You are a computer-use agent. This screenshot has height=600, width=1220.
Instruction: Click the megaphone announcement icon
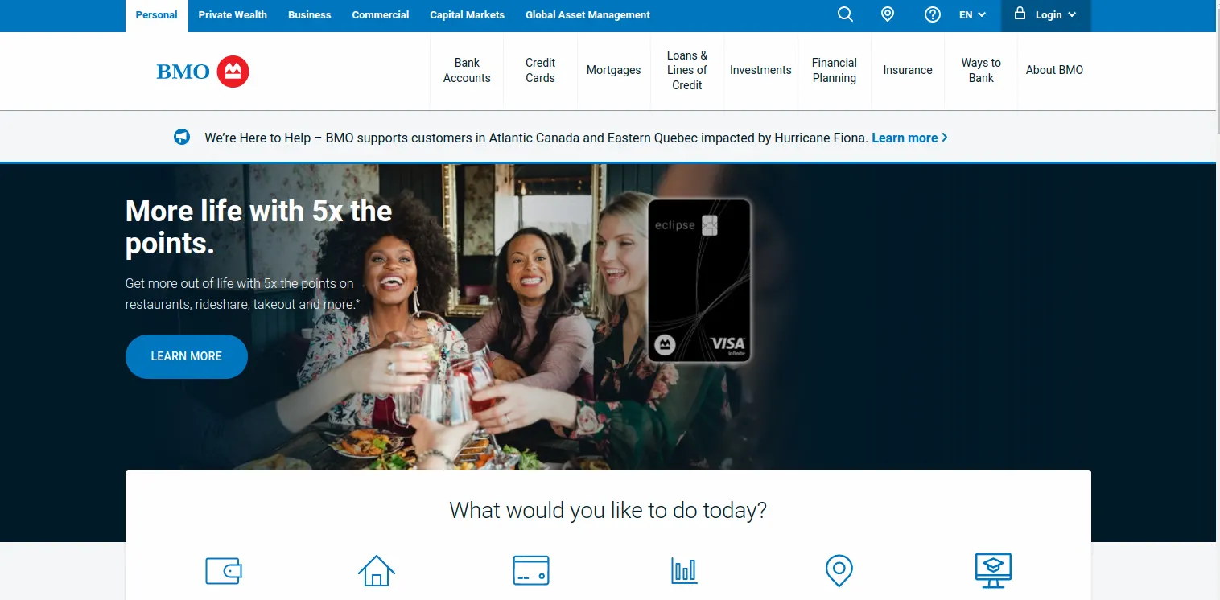(183, 138)
